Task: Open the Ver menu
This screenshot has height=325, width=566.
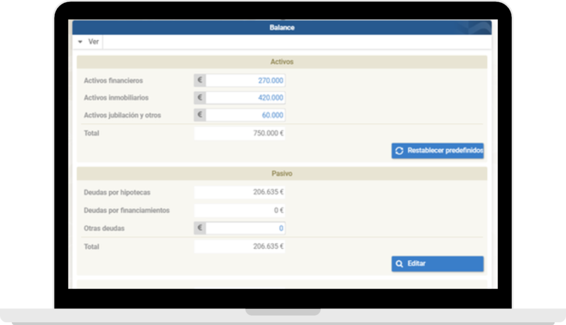Action: pos(93,42)
